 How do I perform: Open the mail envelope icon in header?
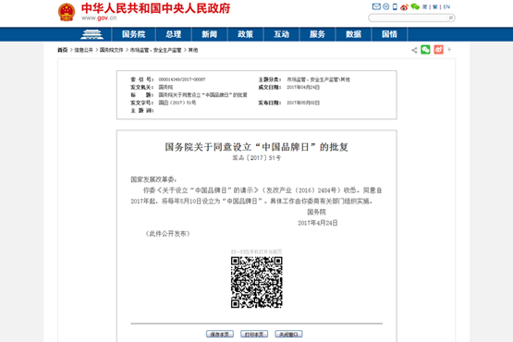click(376, 6)
